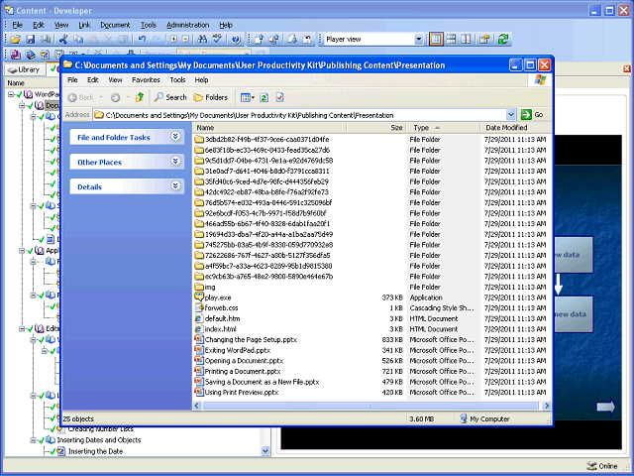This screenshot has width=634, height=476.
Task: Sort by the Date Modified column header
Action: 515,128
